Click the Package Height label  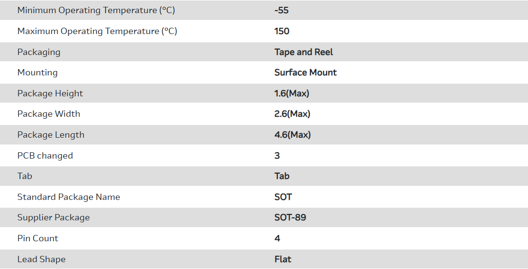(50, 93)
